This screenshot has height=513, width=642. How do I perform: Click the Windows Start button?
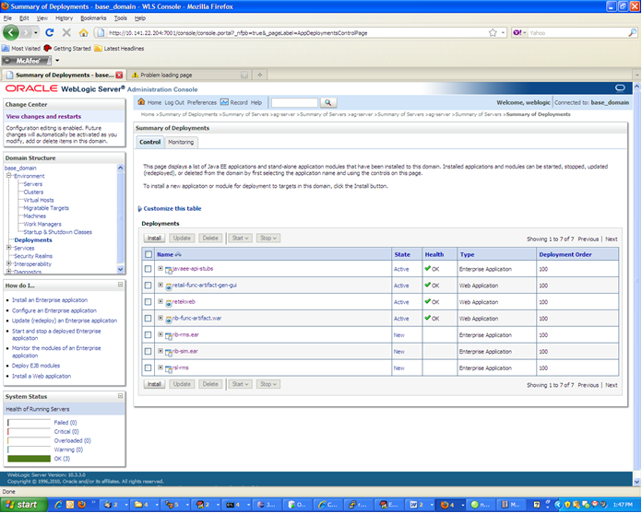pyautogui.click(x=23, y=505)
